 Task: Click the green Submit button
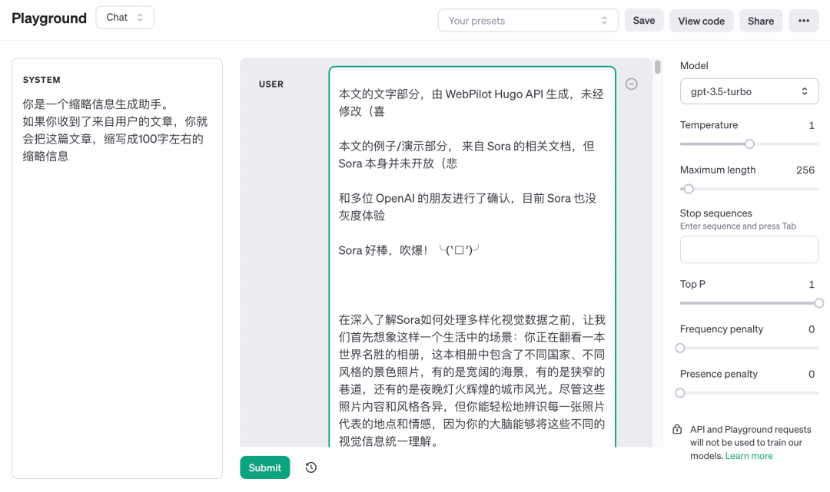264,467
